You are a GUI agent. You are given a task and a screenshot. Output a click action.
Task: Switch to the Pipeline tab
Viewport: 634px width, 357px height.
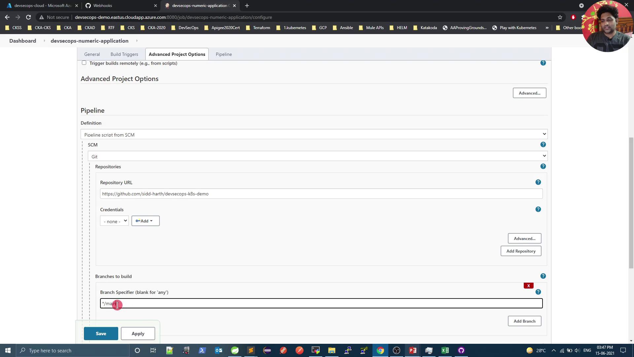(224, 54)
